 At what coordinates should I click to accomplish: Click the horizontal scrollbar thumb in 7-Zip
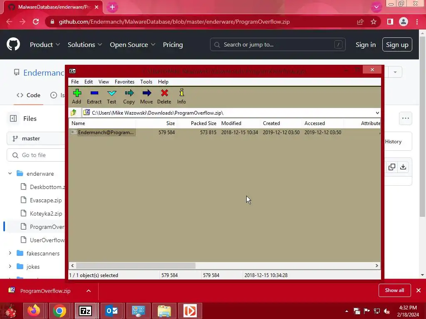coord(136,265)
